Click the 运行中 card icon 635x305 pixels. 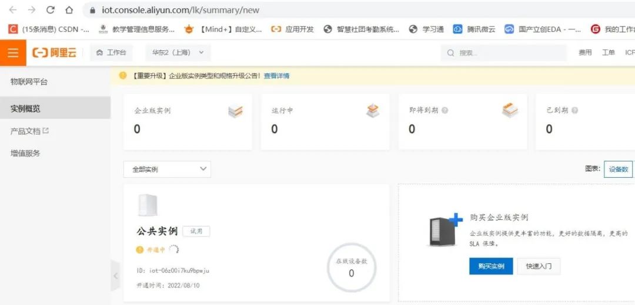pos(373,111)
